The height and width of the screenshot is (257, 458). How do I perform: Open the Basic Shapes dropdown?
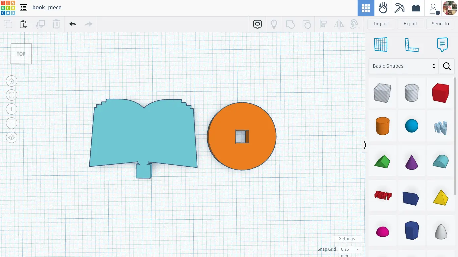tap(403, 66)
